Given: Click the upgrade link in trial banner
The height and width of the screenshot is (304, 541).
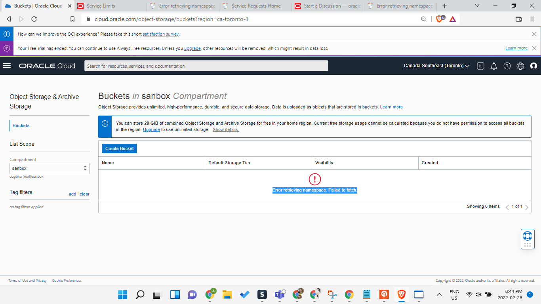Looking at the screenshot, I should coord(192,48).
